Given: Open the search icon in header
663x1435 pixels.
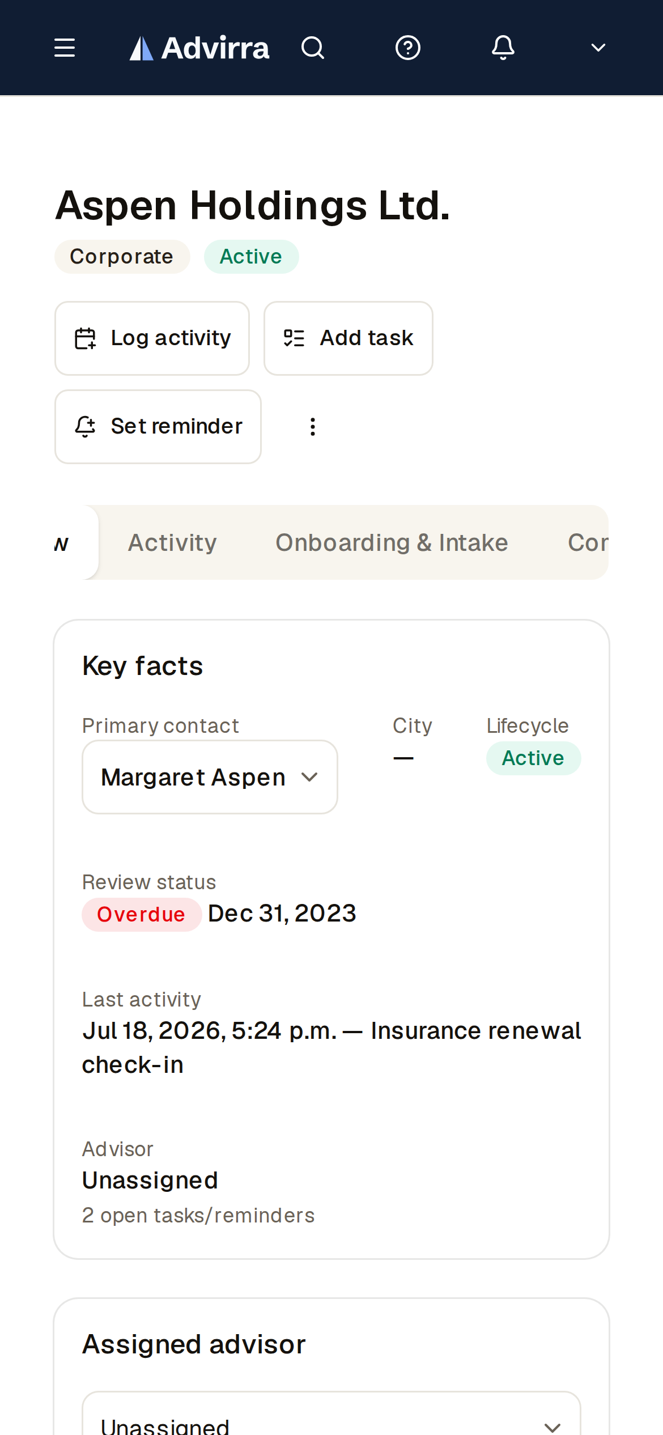Looking at the screenshot, I should [313, 48].
